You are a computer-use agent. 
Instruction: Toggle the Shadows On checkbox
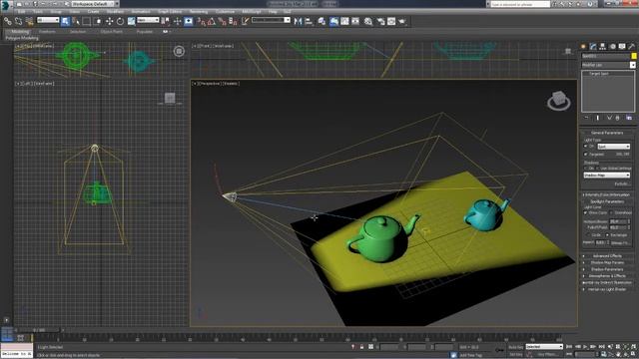tap(586, 169)
